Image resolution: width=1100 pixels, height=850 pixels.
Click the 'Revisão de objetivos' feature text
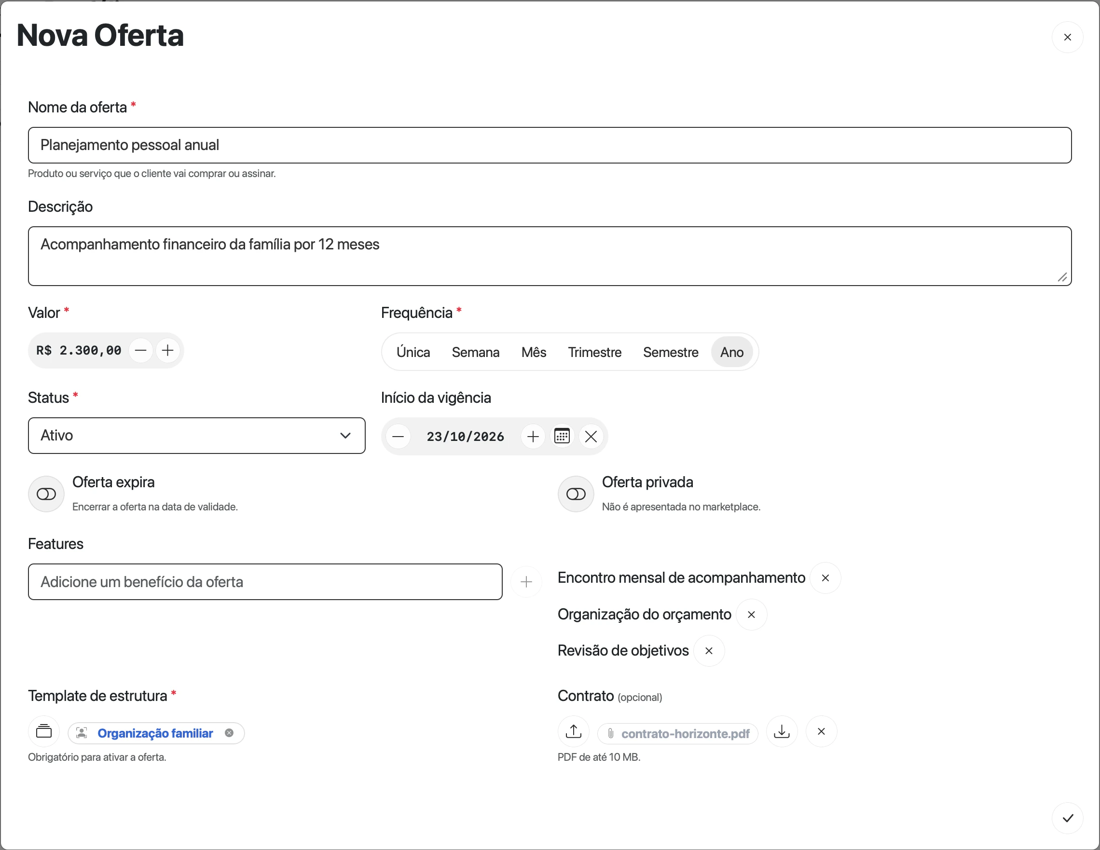coord(622,651)
